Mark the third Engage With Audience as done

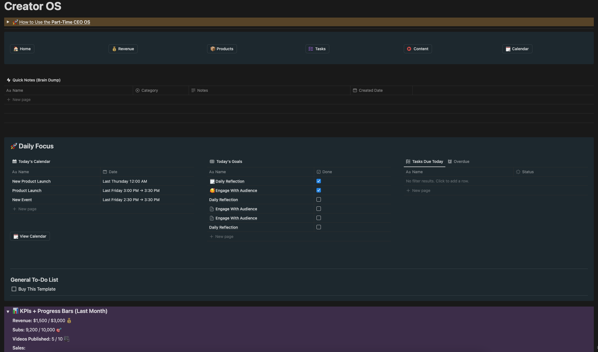[x=318, y=218]
